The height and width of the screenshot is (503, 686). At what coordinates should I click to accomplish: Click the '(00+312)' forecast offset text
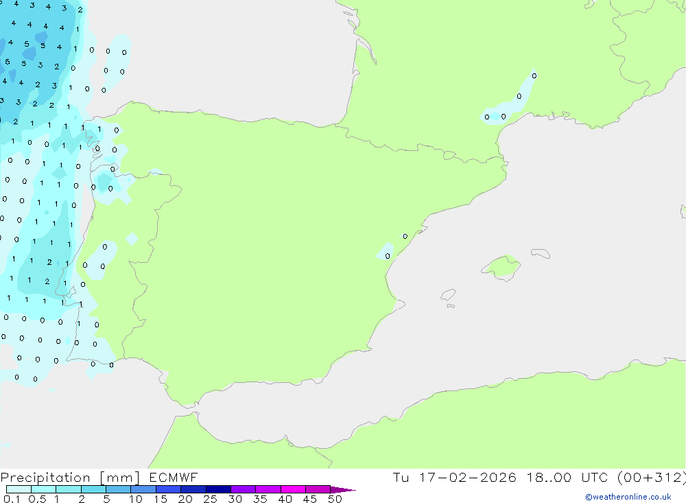tap(652, 477)
